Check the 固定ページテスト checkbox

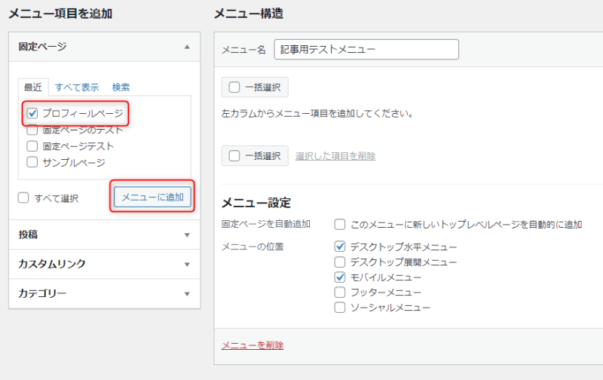point(32,146)
